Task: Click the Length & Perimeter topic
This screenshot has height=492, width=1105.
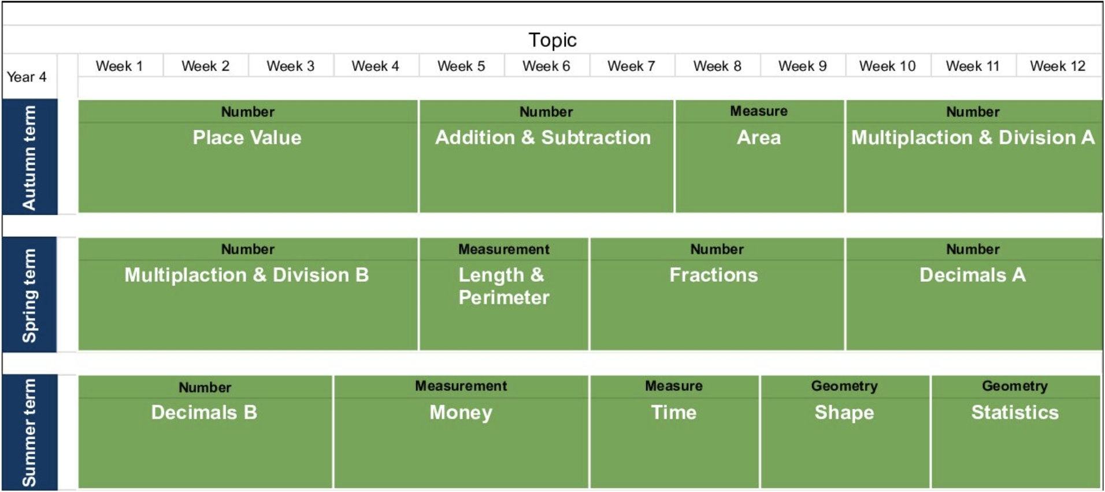Action: 503,286
